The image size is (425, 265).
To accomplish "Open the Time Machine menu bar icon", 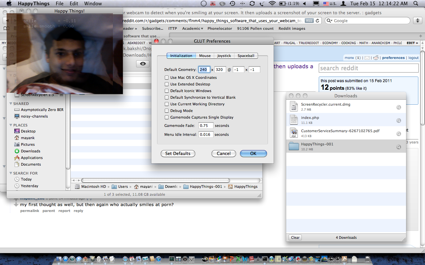I will tap(232, 4).
